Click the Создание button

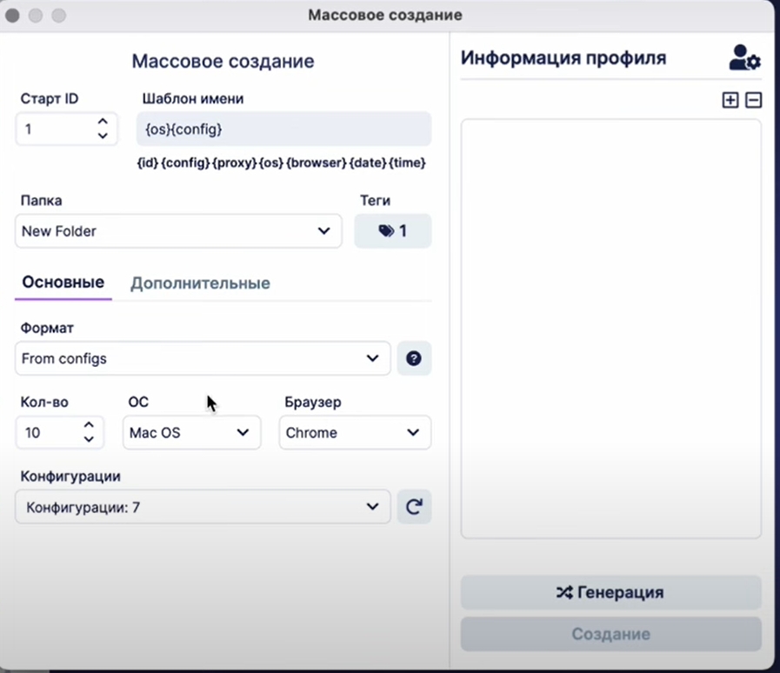pyautogui.click(x=610, y=634)
